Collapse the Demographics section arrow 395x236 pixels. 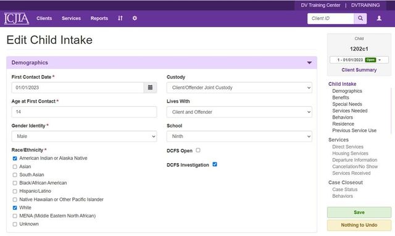[x=309, y=62]
